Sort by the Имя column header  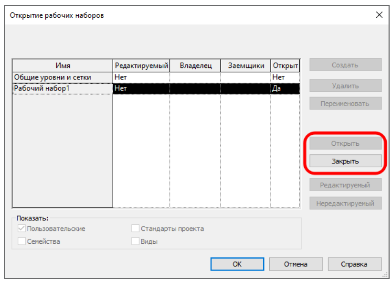coord(63,65)
